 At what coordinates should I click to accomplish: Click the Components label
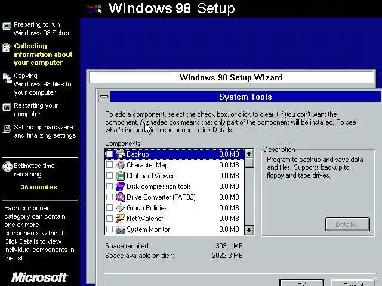pyautogui.click(x=124, y=144)
